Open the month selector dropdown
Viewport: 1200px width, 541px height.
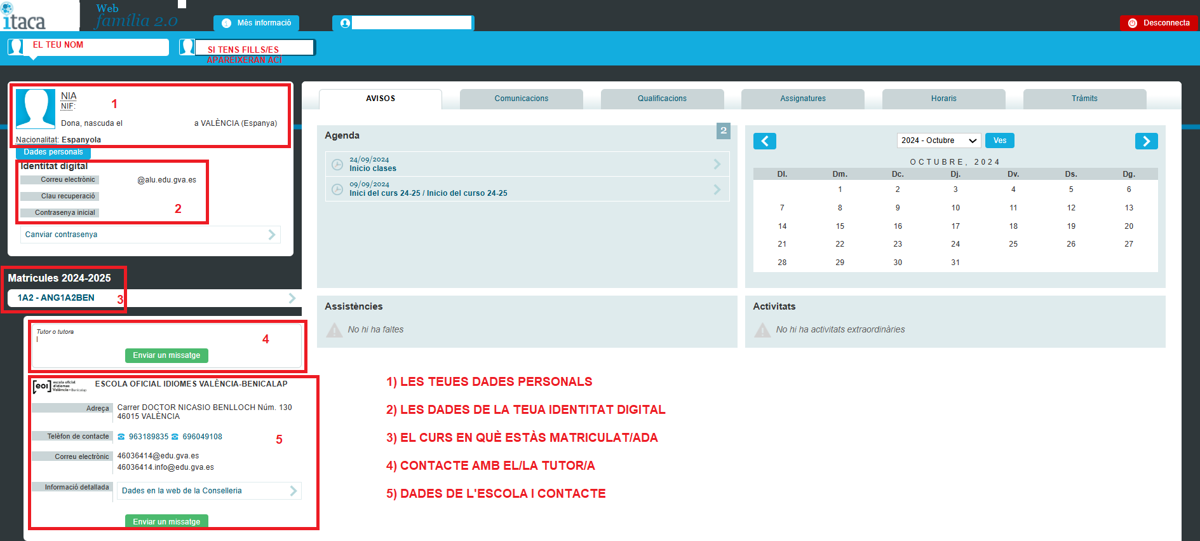click(938, 140)
